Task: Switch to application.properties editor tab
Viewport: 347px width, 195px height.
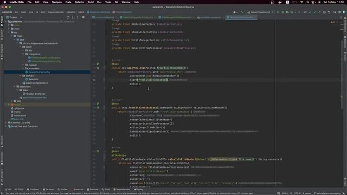Action: 209,17
